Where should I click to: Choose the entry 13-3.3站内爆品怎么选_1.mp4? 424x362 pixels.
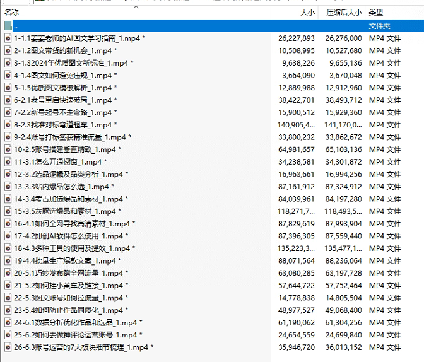(x=61, y=187)
